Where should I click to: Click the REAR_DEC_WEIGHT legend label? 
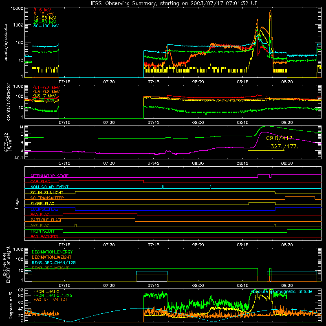pos(50,268)
